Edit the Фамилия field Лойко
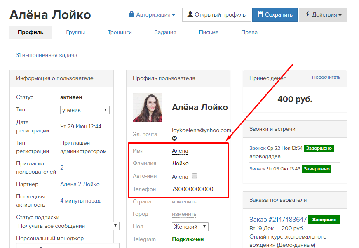The width and height of the screenshot is (359, 248). [x=180, y=163]
